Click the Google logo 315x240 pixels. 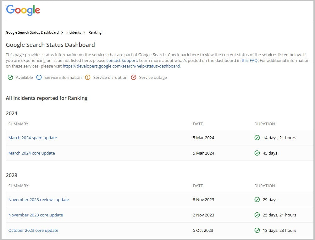[23, 10]
